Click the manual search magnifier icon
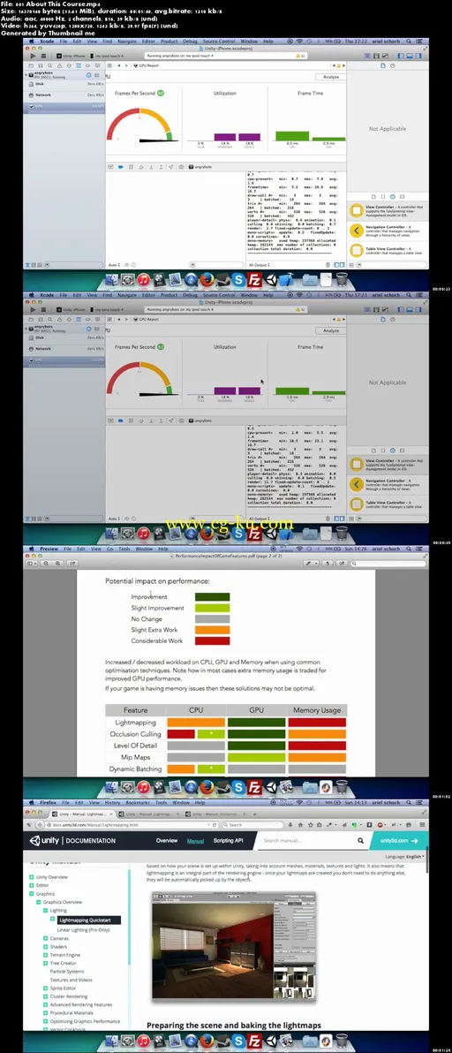Viewport: 452px width, 1053px height. [360, 840]
